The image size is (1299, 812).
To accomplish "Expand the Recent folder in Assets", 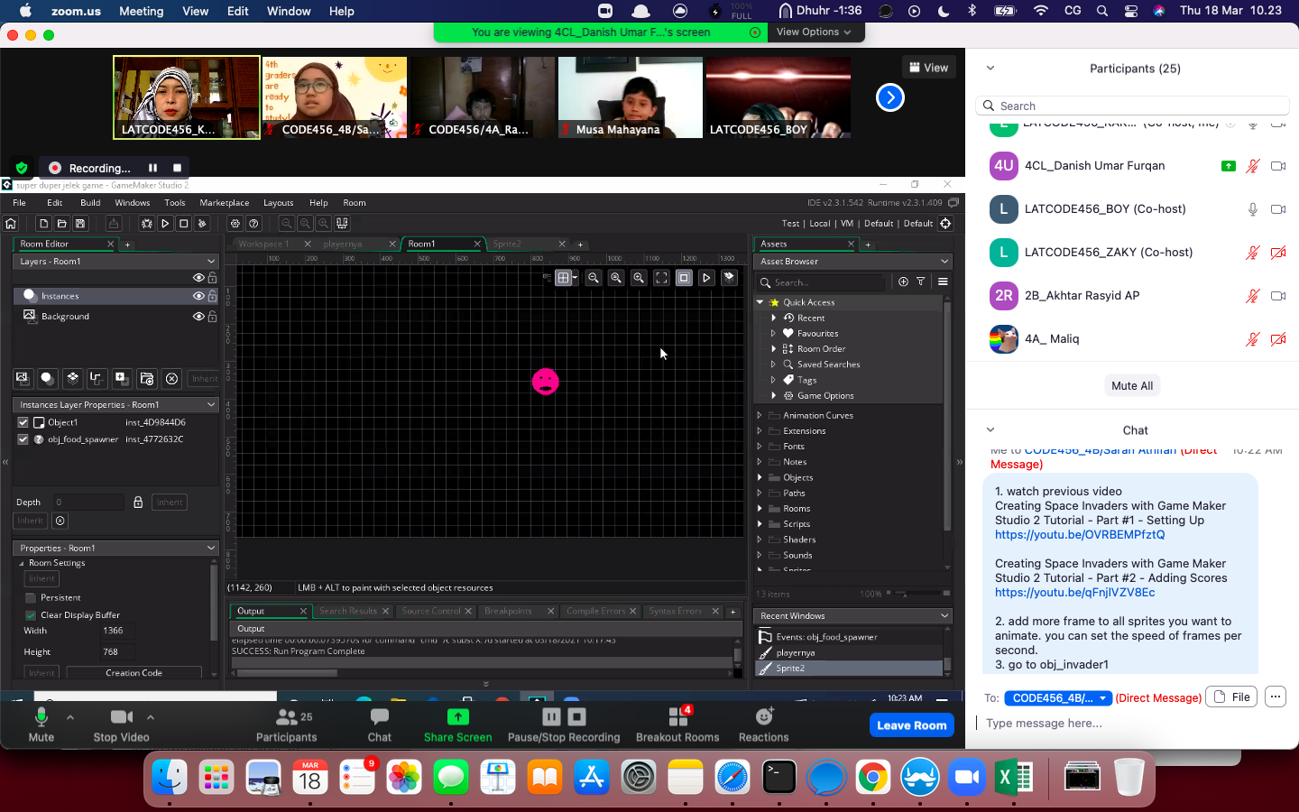I will (773, 318).
